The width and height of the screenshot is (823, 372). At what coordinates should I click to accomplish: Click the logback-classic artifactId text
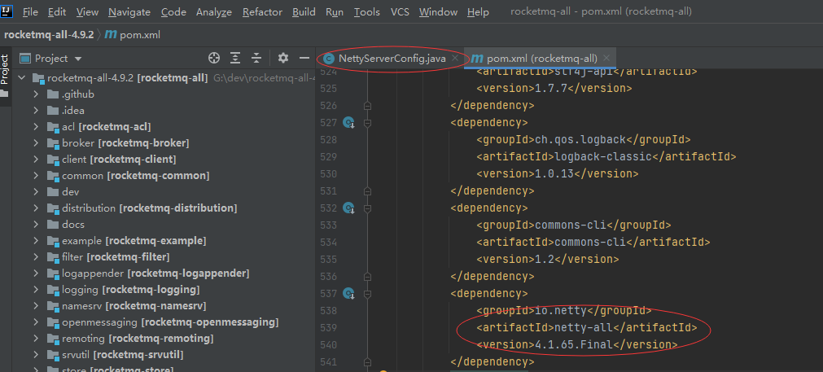tap(603, 156)
